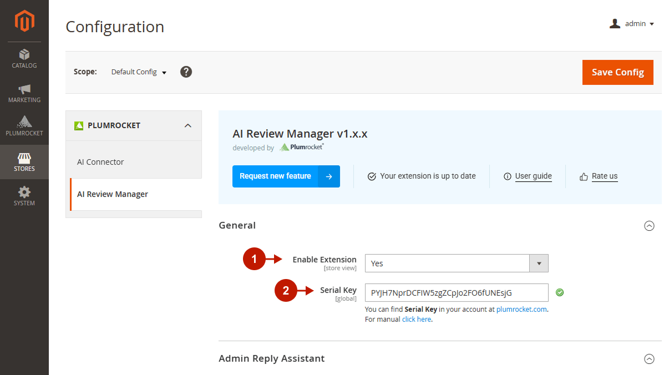Click the up-to-date checkmark icon
Image resolution: width=669 pixels, height=375 pixels.
[372, 176]
